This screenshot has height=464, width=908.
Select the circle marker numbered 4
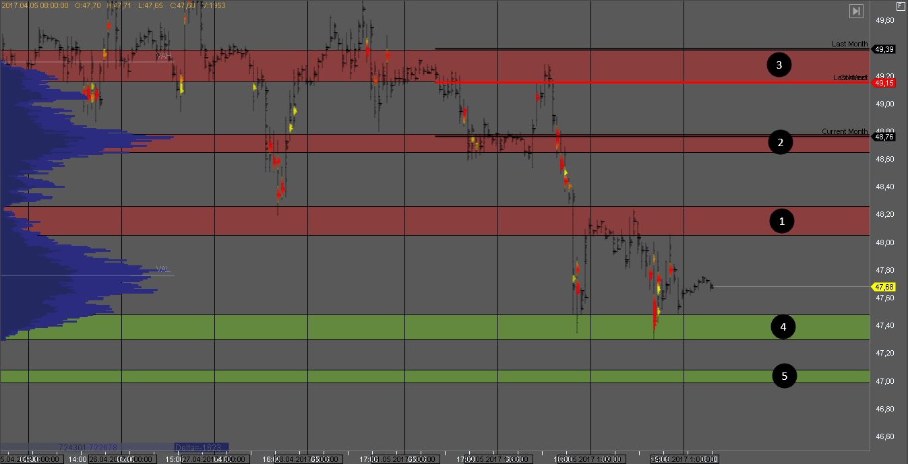coord(783,327)
